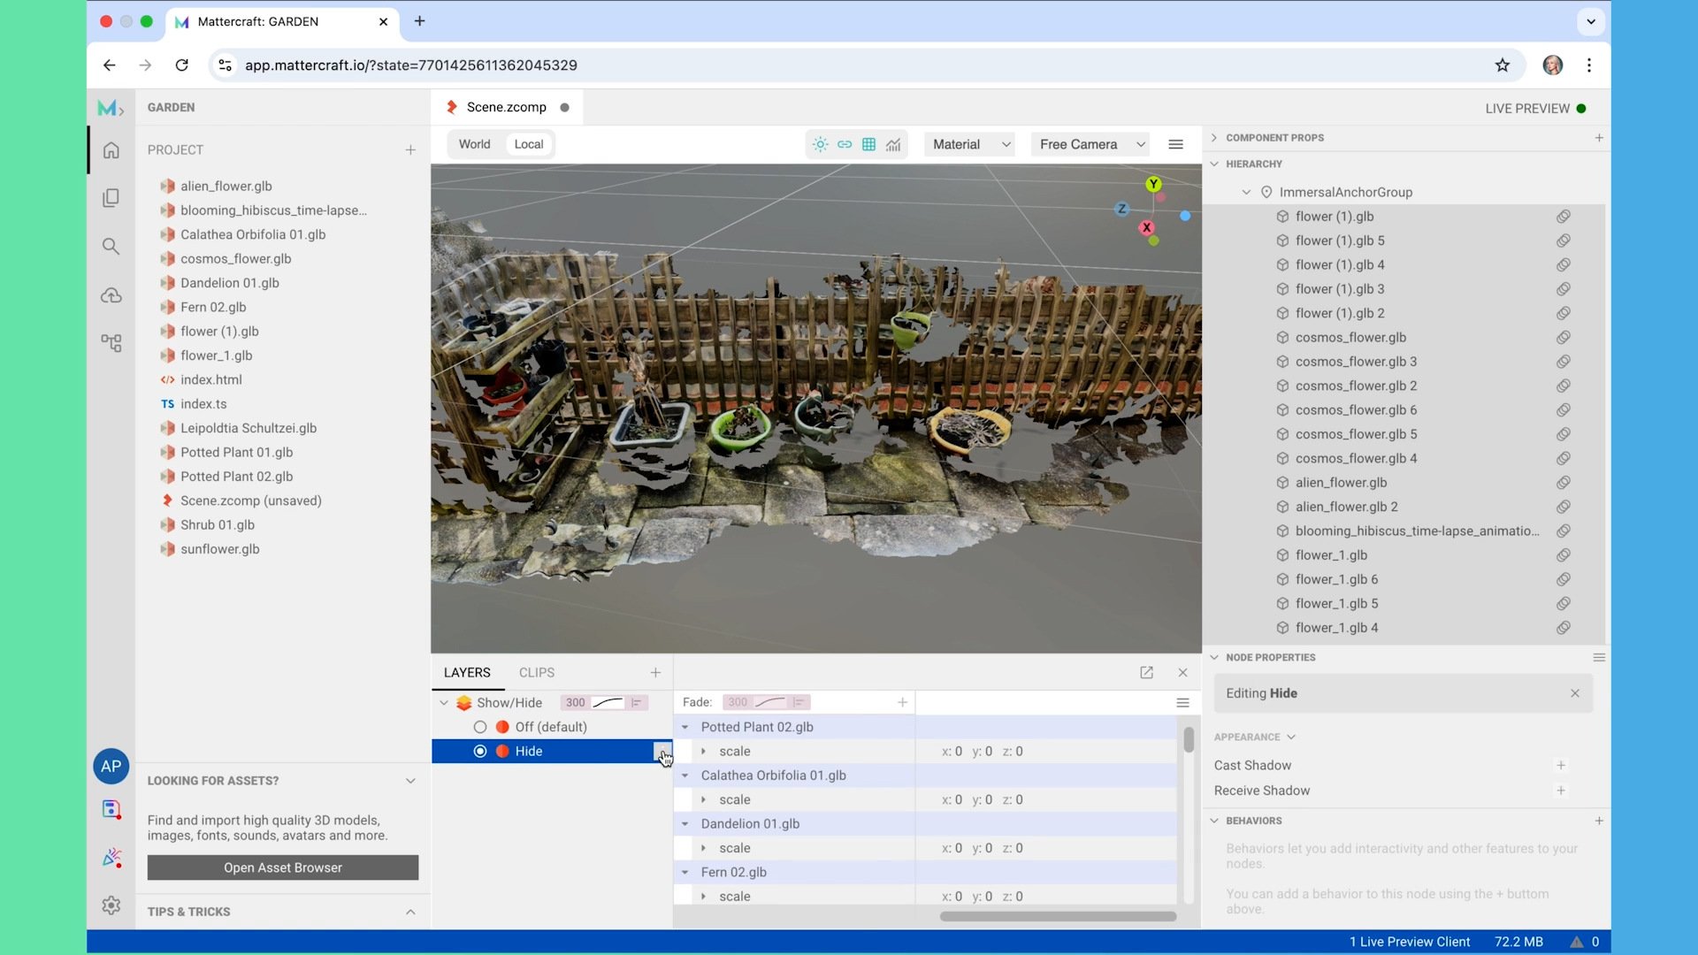Toggle visibility link of blooming_hibiscus row
Viewport: 1698px width, 955px height.
coord(1564,531)
